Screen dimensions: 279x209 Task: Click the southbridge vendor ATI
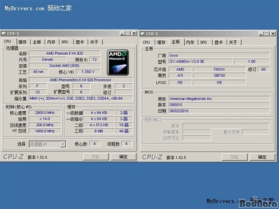point(180,75)
